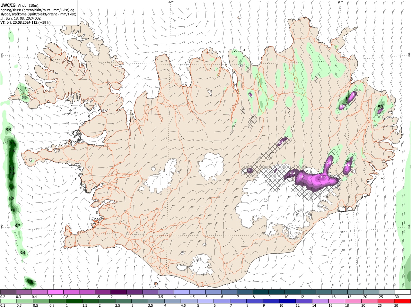
Task: Click the white 1.5 value in the large purple area
Action: 323,177
